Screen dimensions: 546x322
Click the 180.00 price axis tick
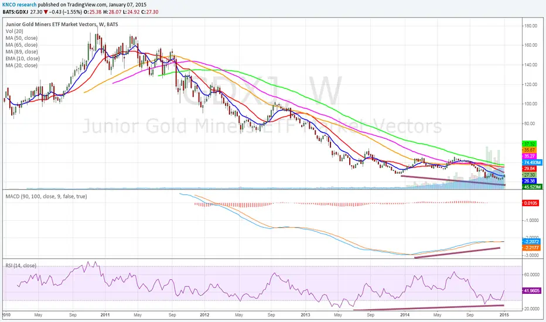click(530, 26)
